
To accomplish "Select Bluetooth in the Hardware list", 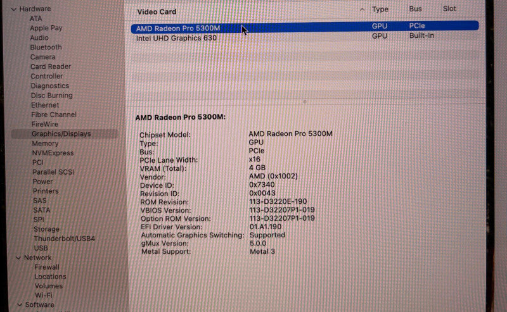I will click(46, 47).
